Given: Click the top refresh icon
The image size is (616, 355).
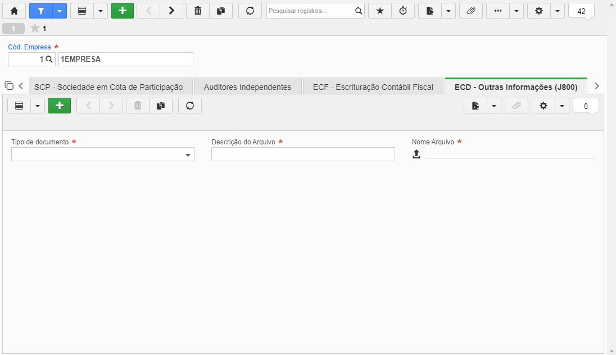Looking at the screenshot, I should point(250,11).
